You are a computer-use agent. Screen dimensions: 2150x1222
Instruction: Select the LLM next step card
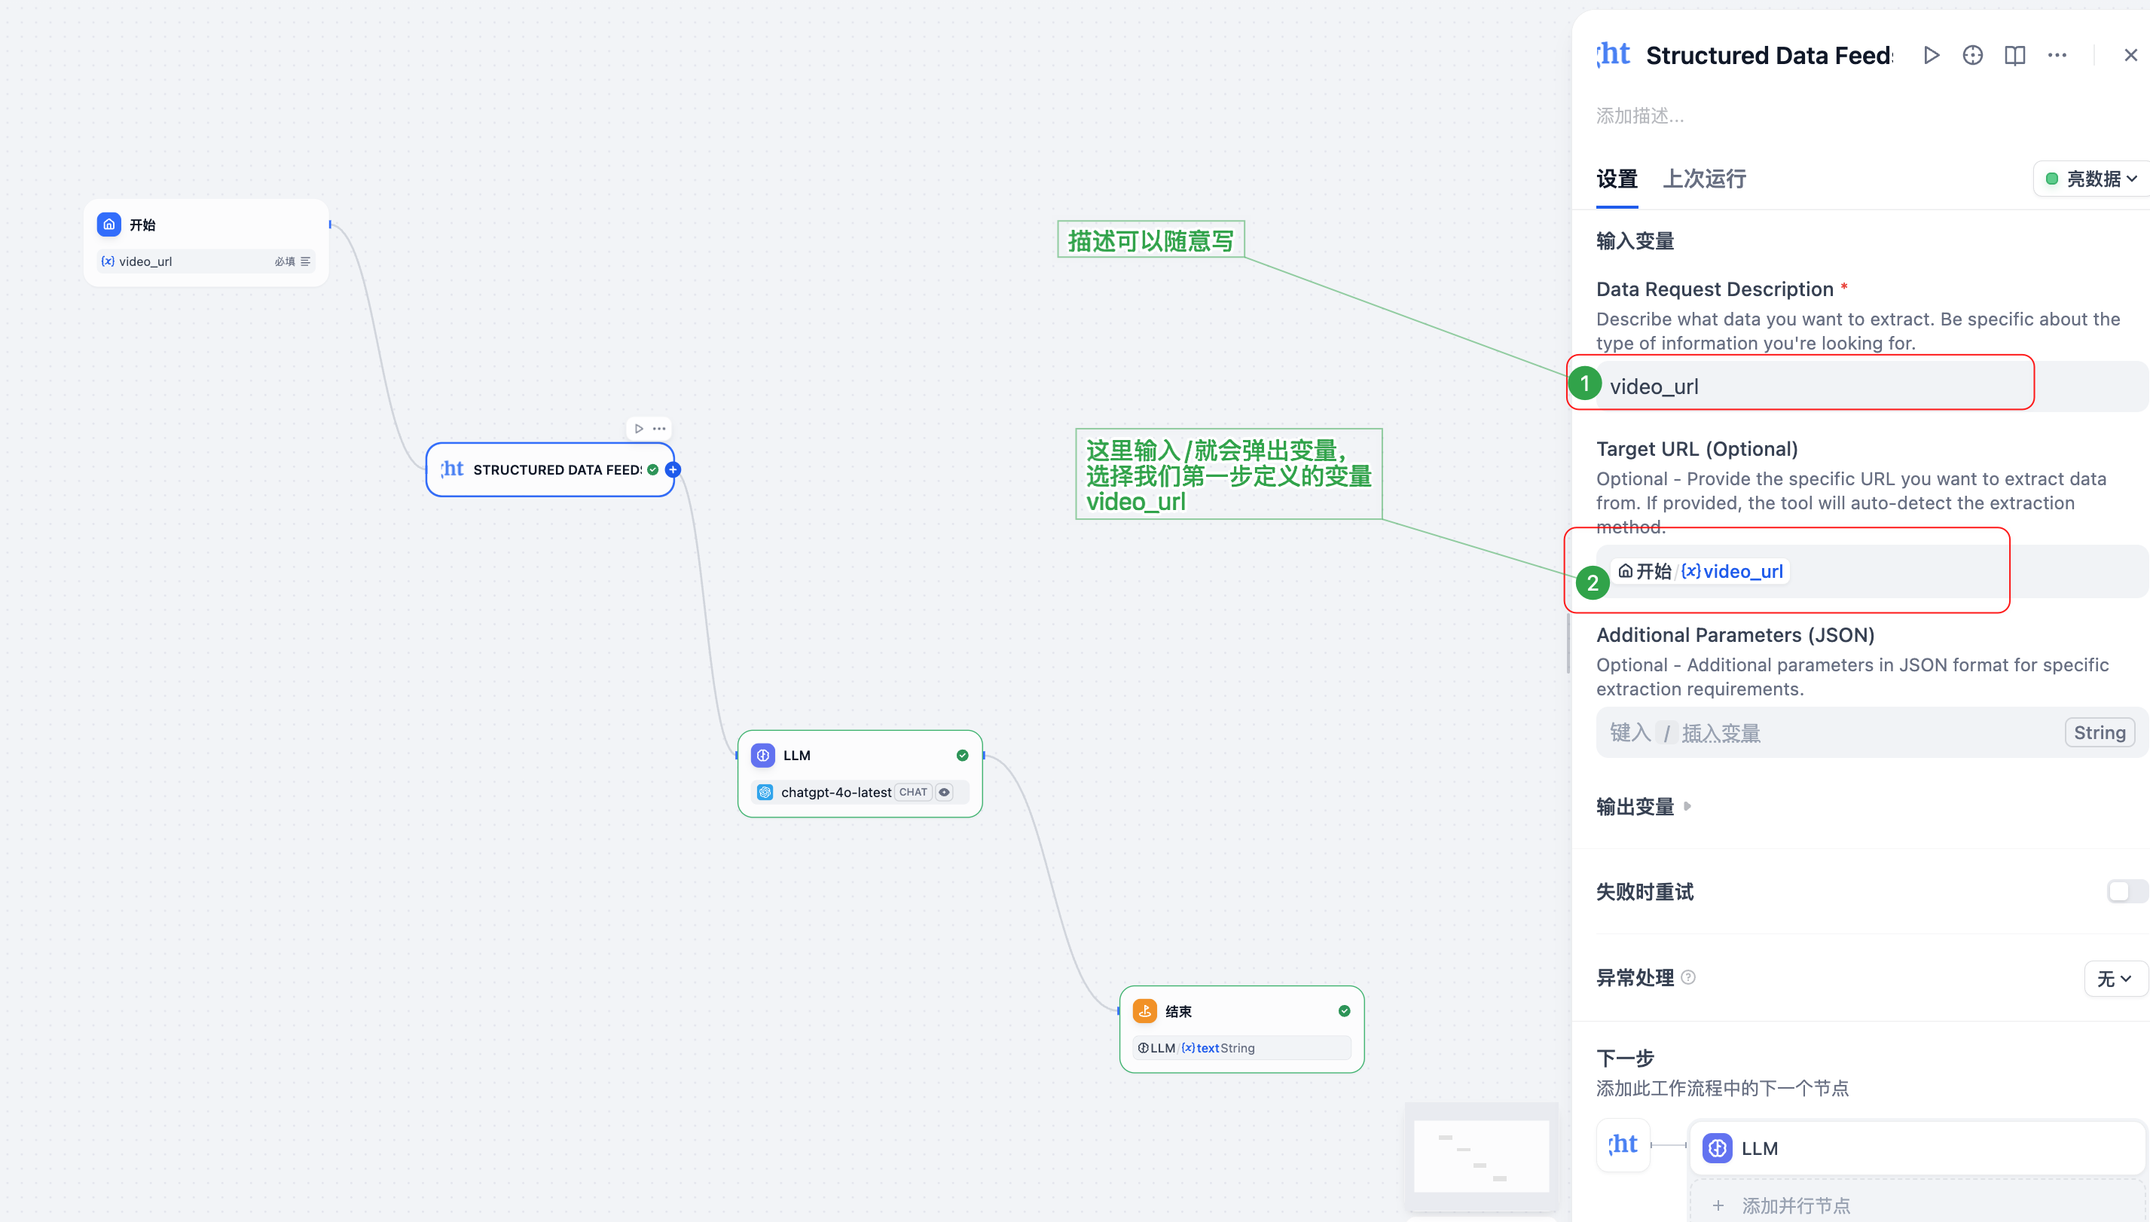click(1916, 1147)
